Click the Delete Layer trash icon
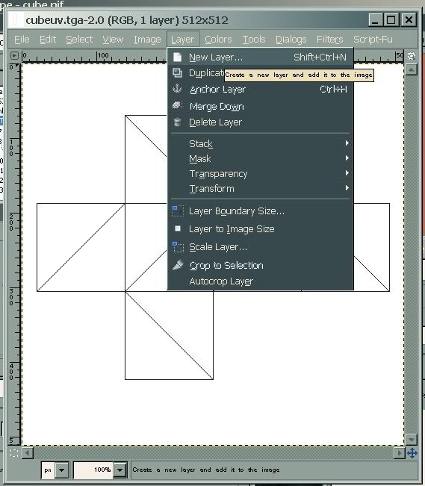 pyautogui.click(x=177, y=122)
